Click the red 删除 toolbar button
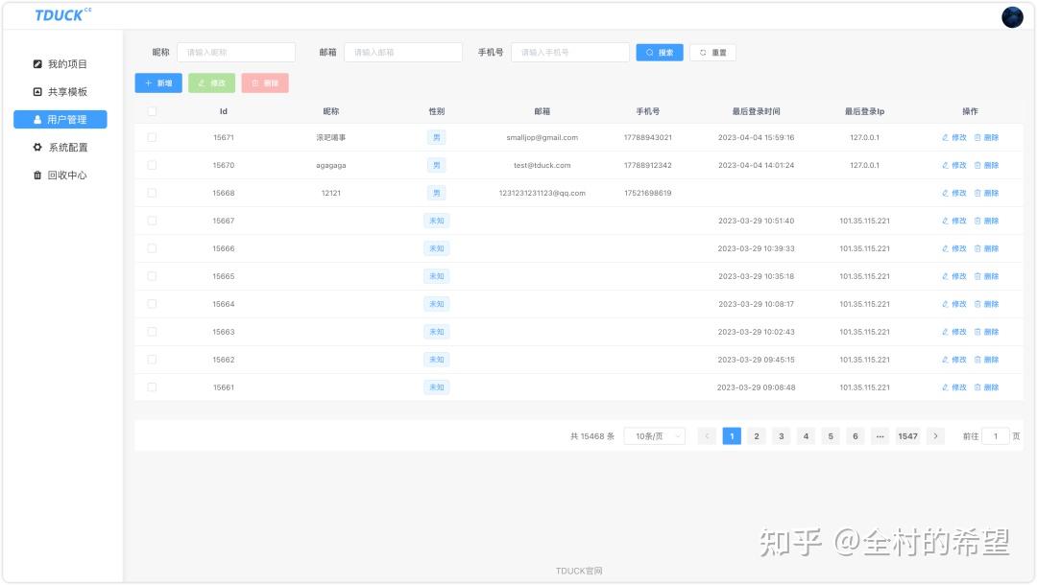Viewport: 1037px width, 585px height. (265, 83)
